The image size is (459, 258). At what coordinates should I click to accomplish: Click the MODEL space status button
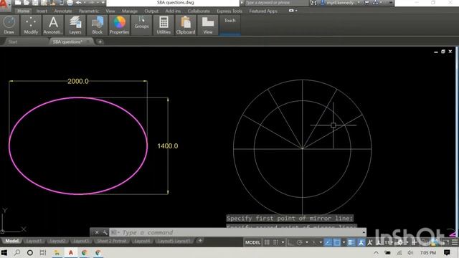tap(252, 242)
